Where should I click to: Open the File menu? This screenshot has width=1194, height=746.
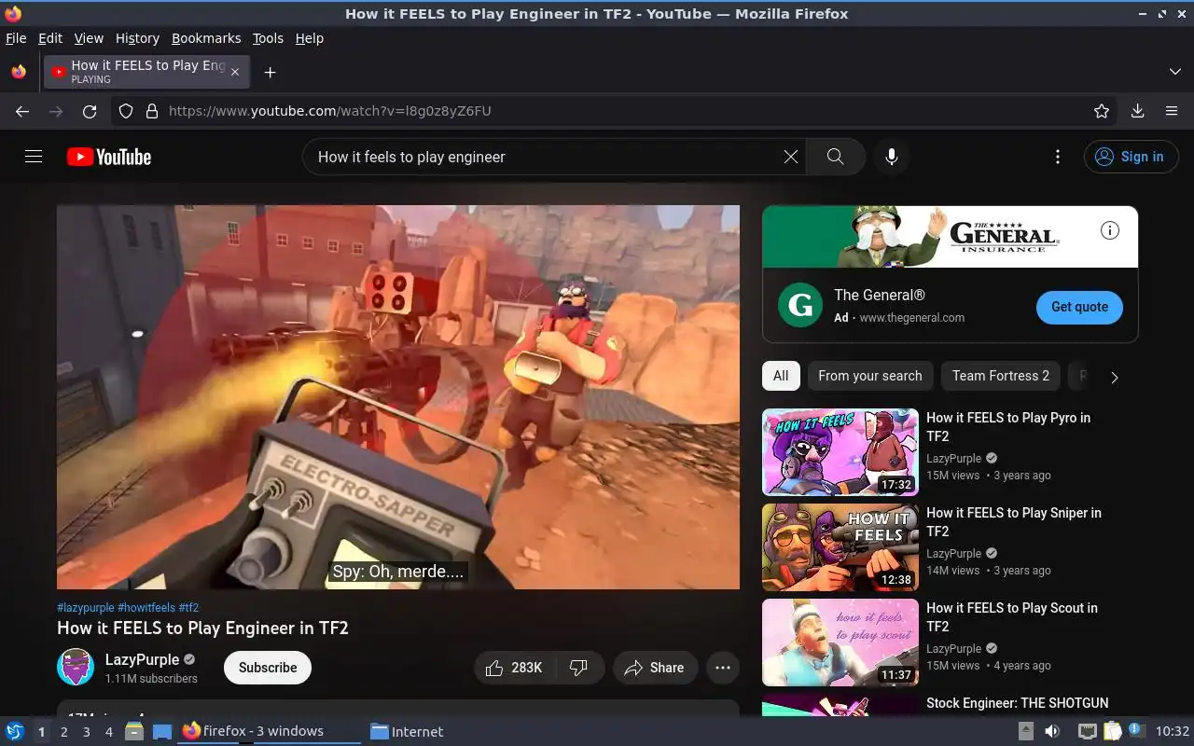click(x=16, y=38)
